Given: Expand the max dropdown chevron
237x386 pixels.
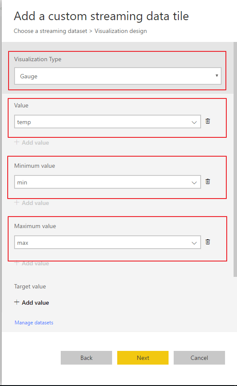Looking at the screenshot, I should (x=194, y=243).
